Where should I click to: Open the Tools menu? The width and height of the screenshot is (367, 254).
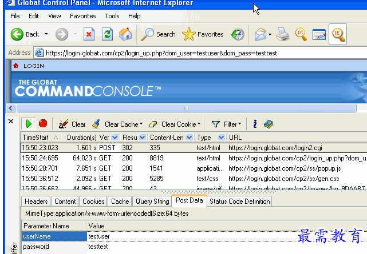click(112, 16)
